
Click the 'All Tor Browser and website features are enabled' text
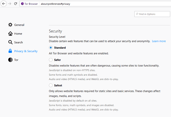79,53
